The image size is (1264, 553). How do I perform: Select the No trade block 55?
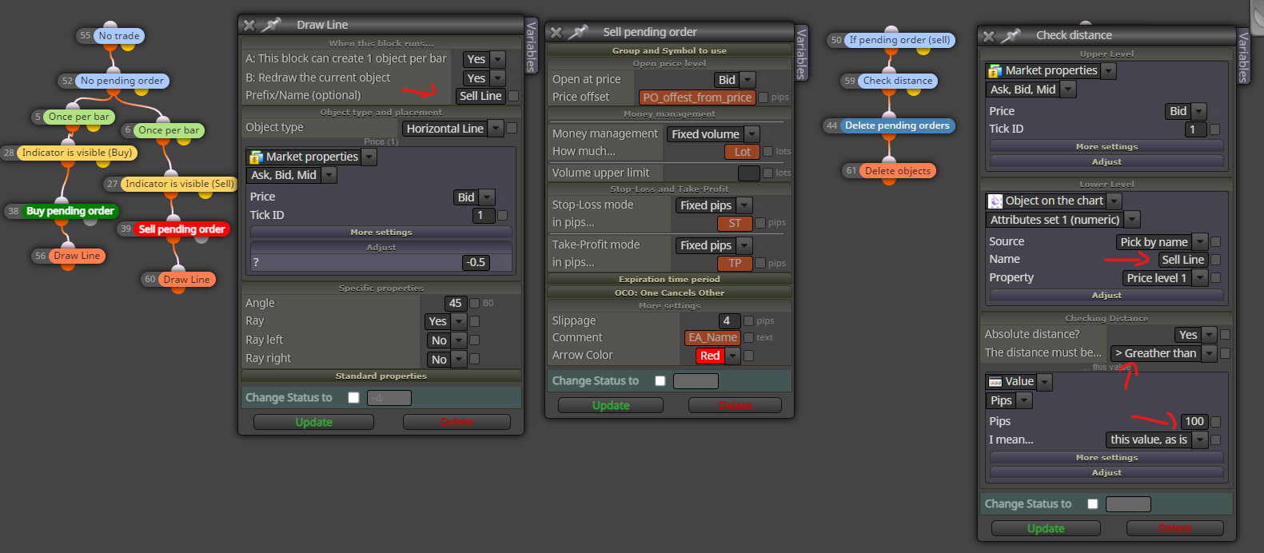click(119, 36)
